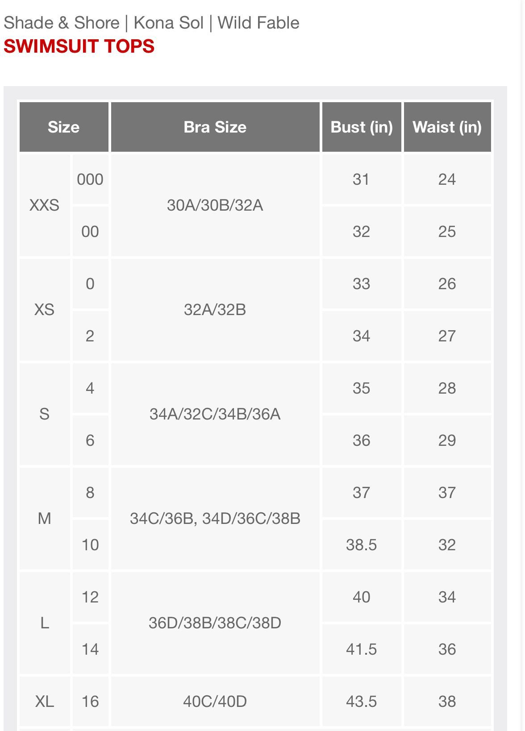Click the Bust (in) column header

(362, 127)
